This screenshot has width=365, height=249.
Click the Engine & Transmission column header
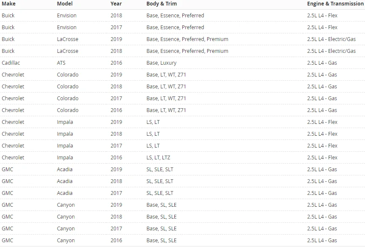pyautogui.click(x=335, y=4)
